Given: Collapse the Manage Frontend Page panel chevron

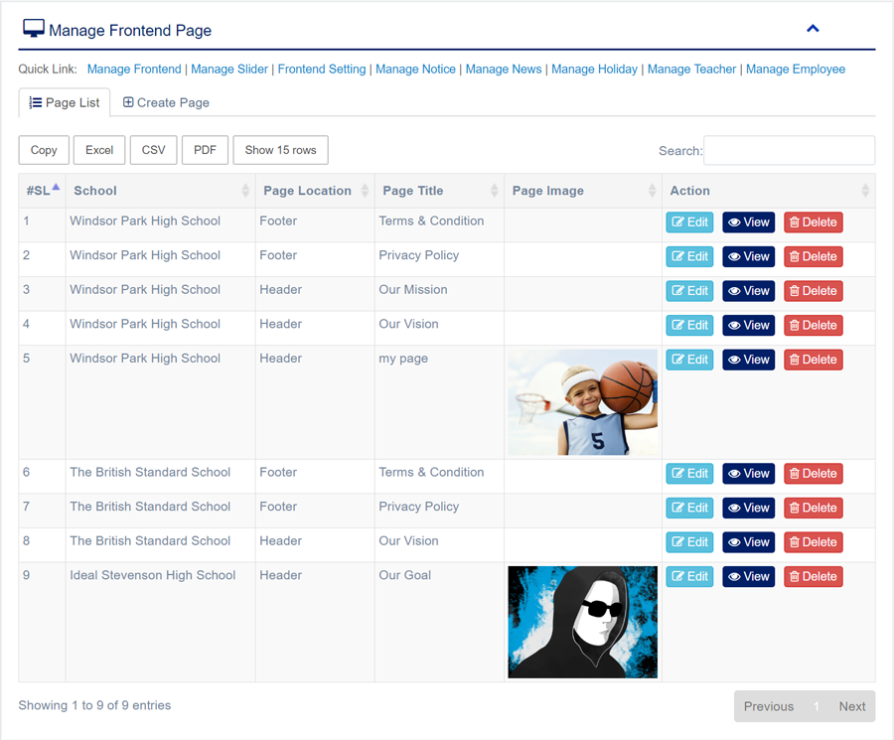Looking at the screenshot, I should point(813,29).
